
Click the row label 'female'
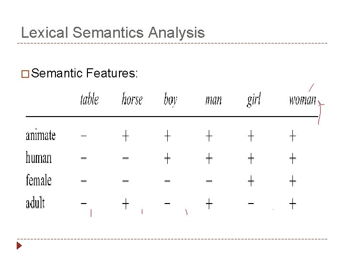click(x=39, y=180)
